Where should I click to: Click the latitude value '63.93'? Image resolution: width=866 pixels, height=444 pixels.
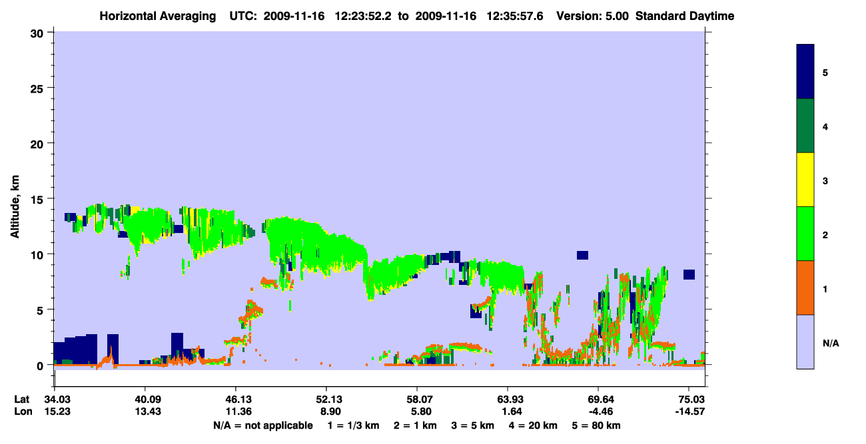point(508,399)
